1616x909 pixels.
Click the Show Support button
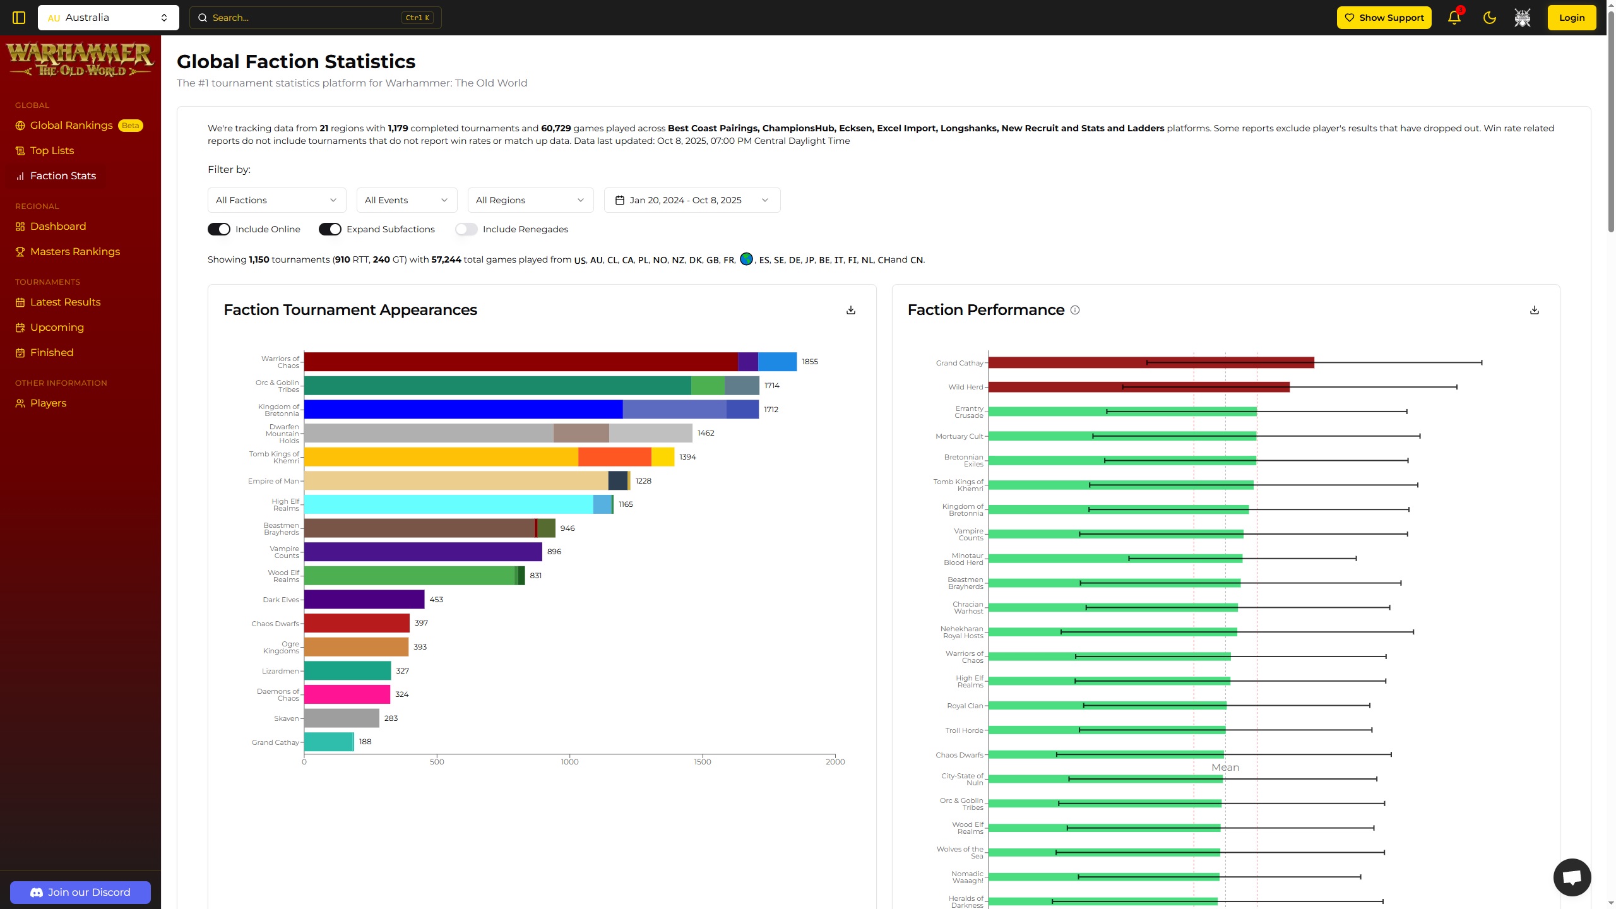point(1384,18)
